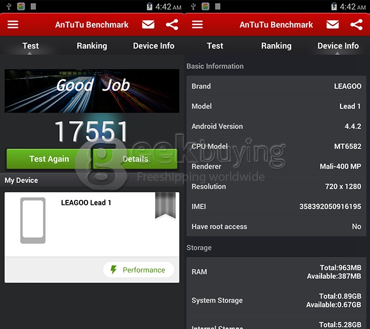Tap the green Details button
370x329 pixels.
135,159
